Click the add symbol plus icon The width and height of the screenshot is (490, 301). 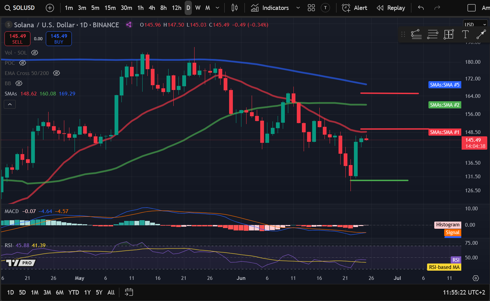click(50, 8)
